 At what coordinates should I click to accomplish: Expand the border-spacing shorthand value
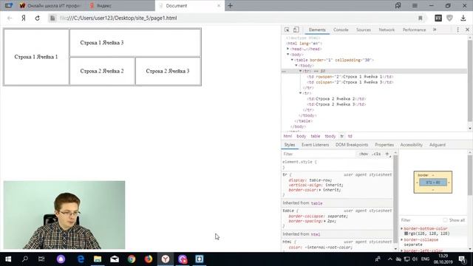click(x=325, y=221)
